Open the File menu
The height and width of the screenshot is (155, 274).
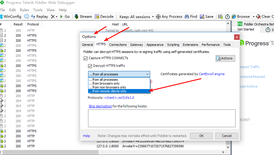point(2,10)
